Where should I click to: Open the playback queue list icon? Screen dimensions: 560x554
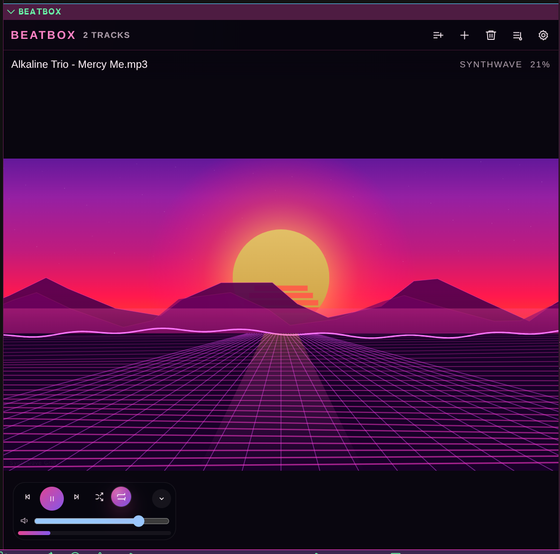pos(517,35)
